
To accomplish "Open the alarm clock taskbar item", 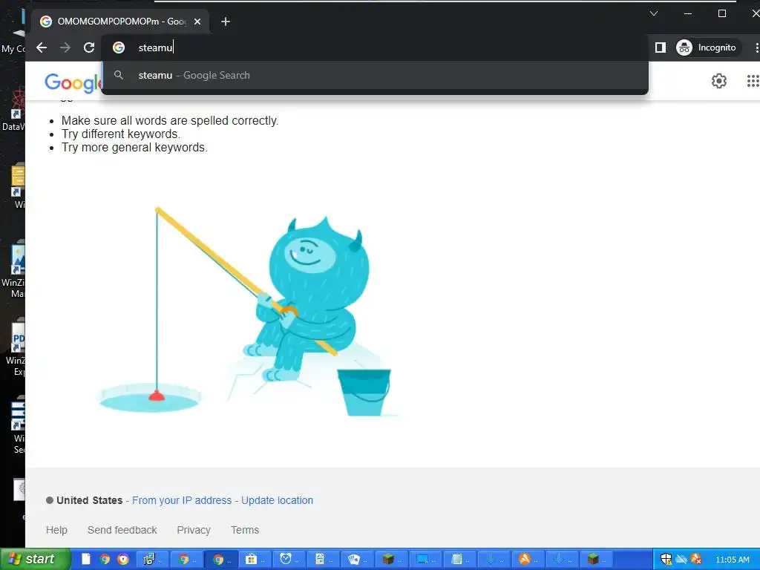I will coord(289,559).
